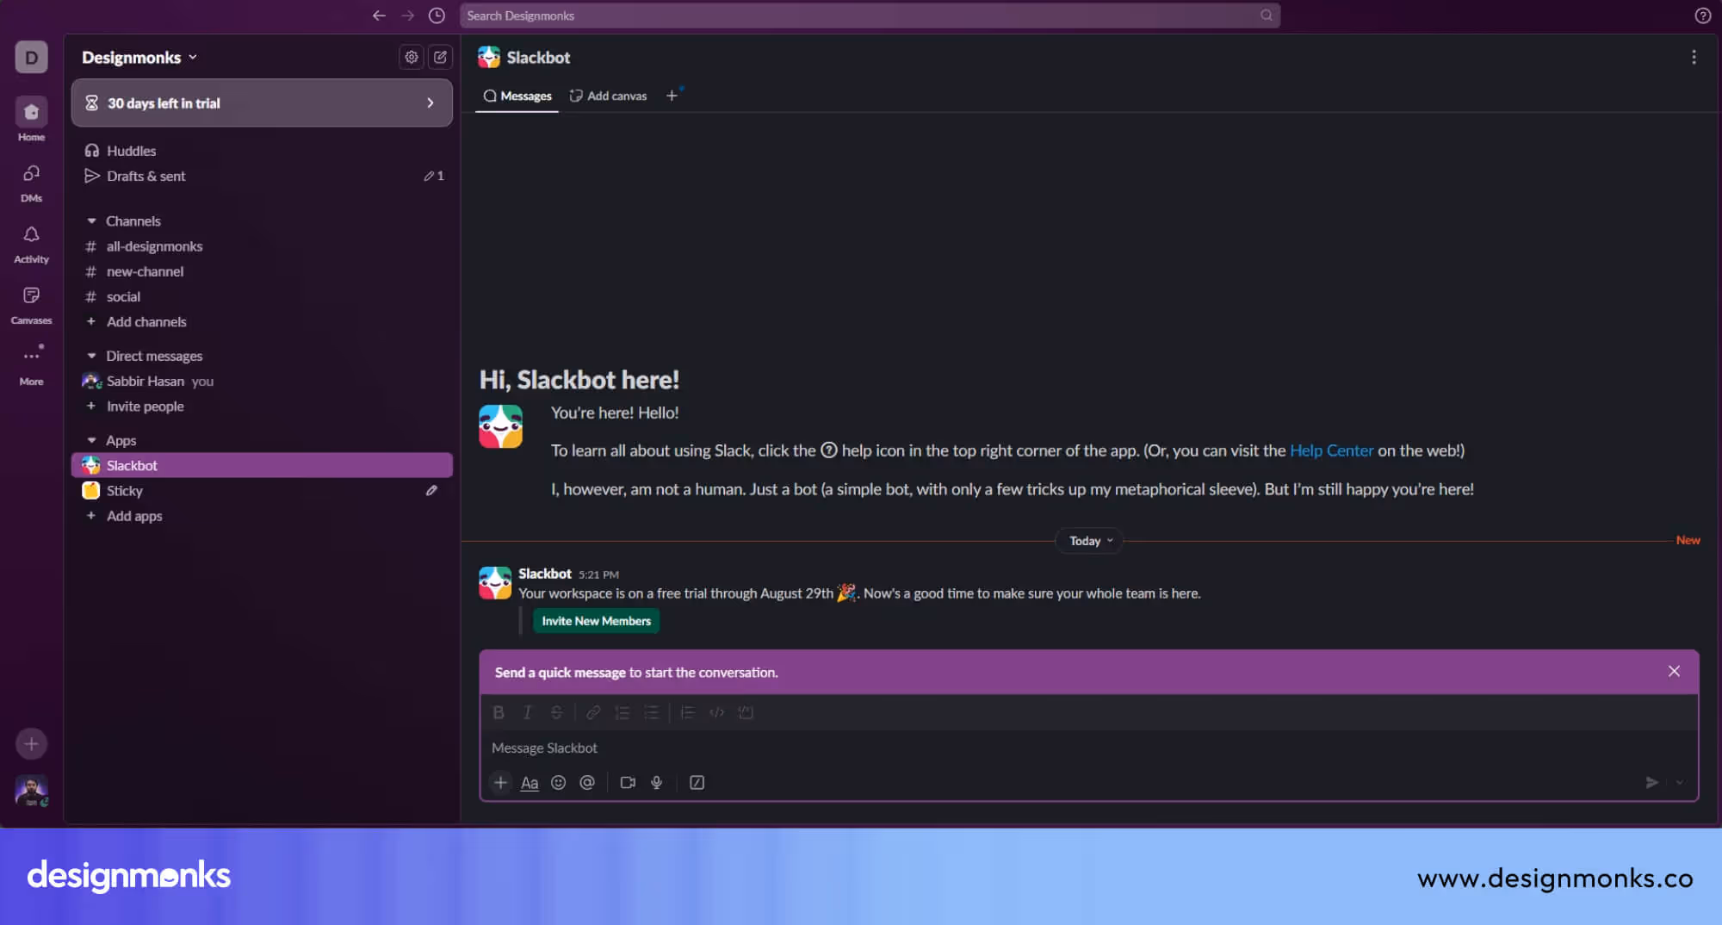Collapse the Direct messages section

[91, 356]
